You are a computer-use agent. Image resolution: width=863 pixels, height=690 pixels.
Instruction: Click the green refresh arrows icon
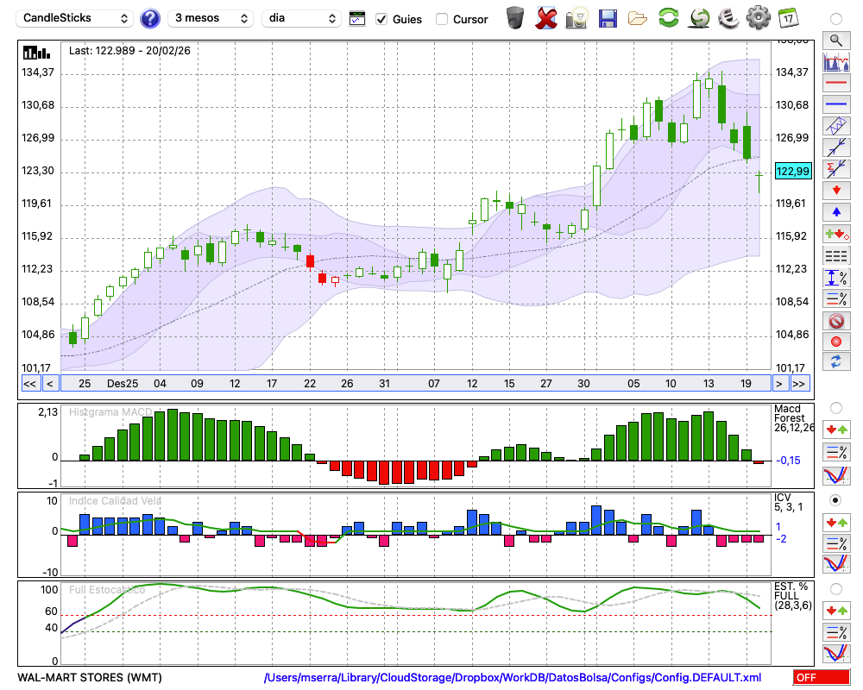click(x=668, y=18)
